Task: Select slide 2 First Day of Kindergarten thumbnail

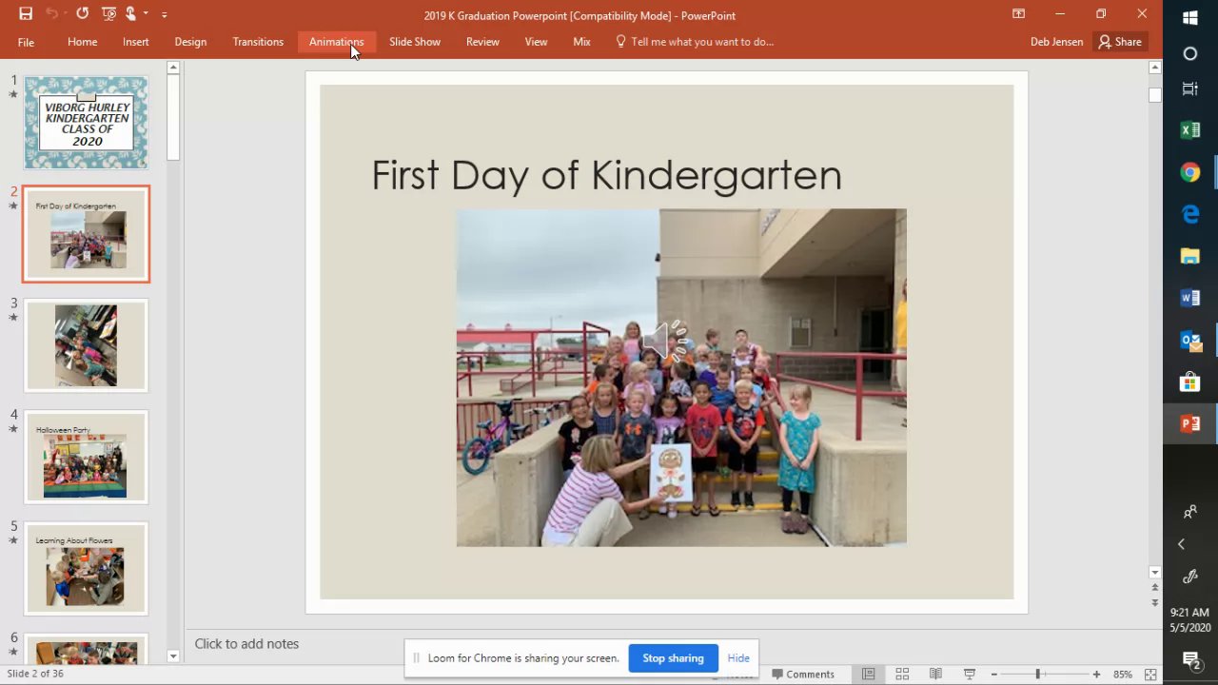Action: 87,234
